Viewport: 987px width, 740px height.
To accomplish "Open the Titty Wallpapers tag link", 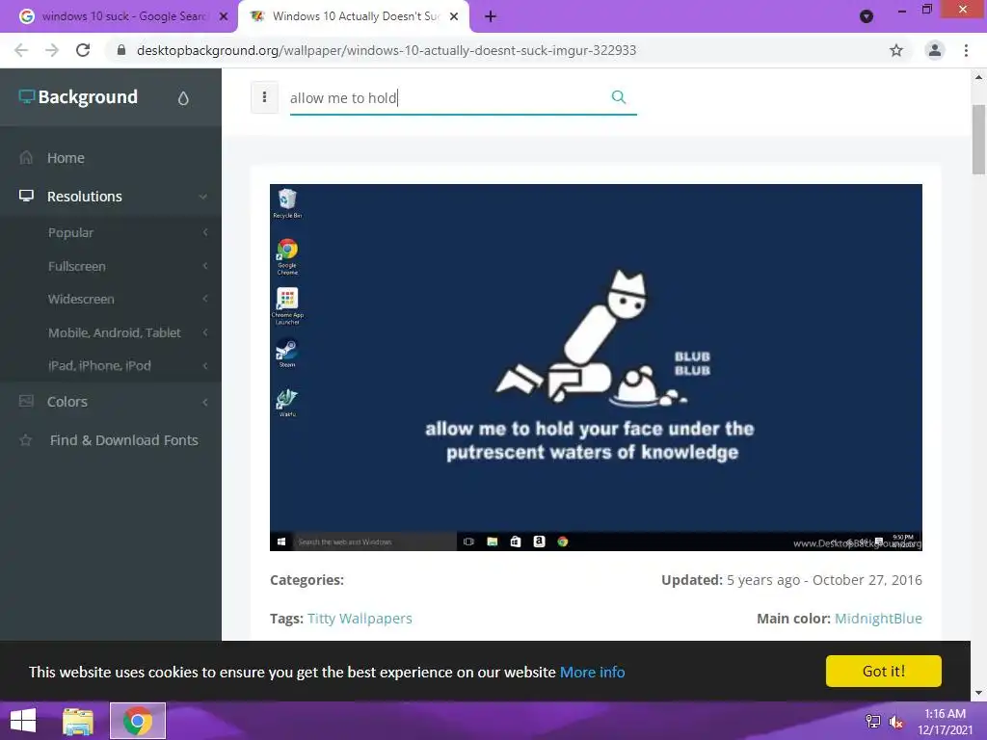I will [x=360, y=619].
